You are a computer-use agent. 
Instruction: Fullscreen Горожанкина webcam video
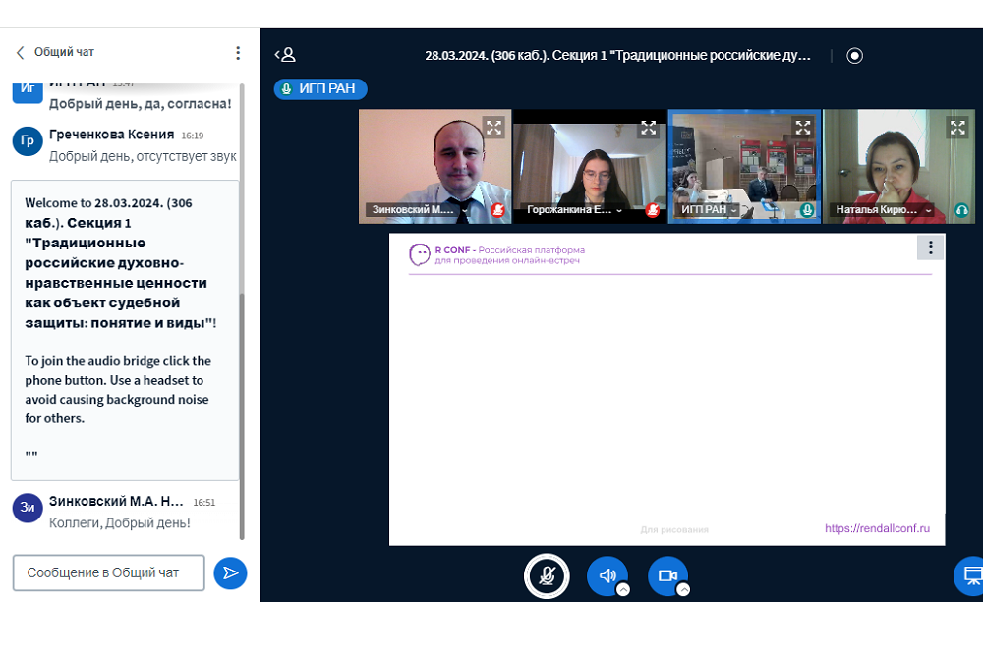click(648, 128)
